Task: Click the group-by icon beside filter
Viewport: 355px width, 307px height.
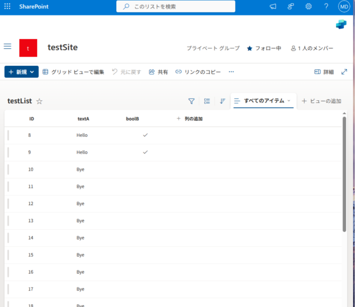Action: 207,101
